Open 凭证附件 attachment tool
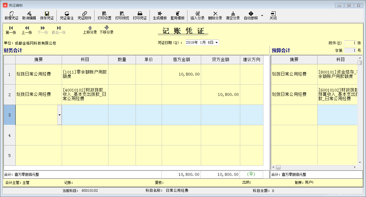This screenshot has width=366, height=197. tap(84, 14)
